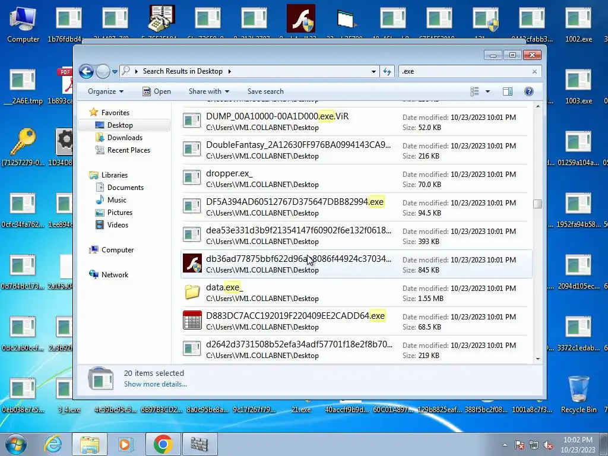Viewport: 608px width, 456px height.
Task: Click the Open toolbar button
Action: point(157,91)
